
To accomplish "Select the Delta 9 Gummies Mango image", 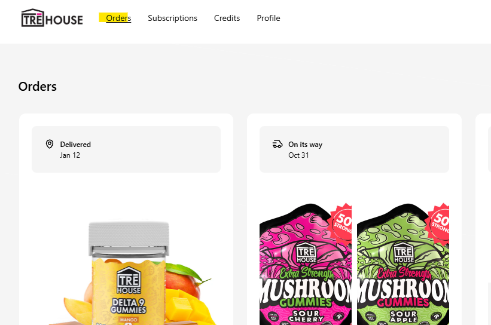I will click(x=129, y=273).
